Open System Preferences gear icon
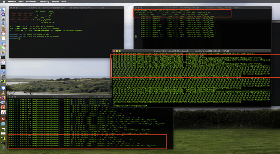The height and width of the screenshot is (154, 280). coord(3,77)
